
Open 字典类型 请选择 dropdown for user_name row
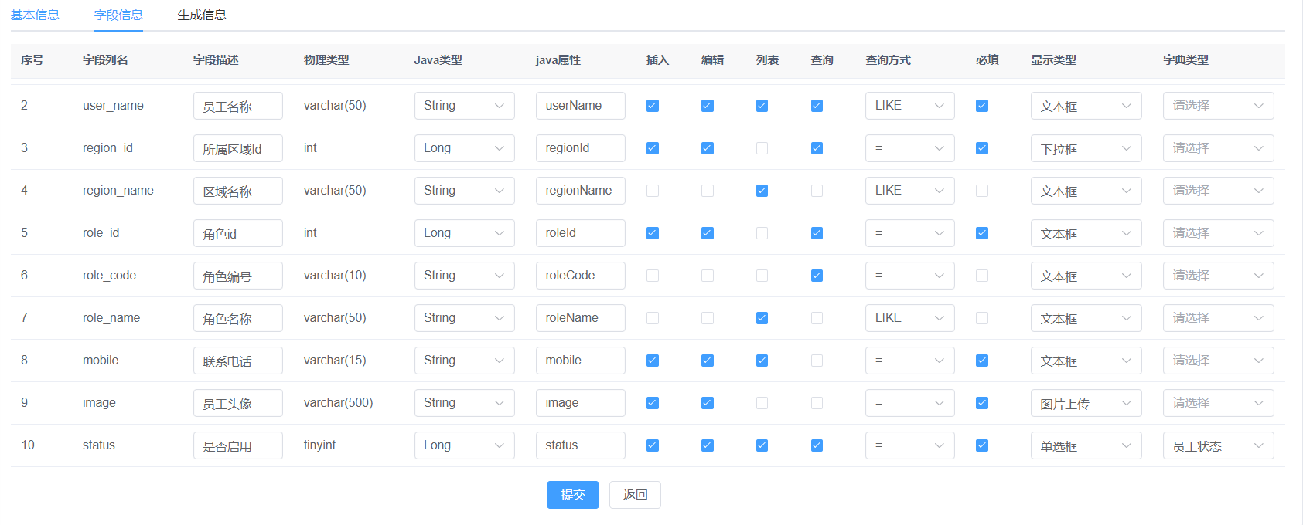(x=1219, y=106)
